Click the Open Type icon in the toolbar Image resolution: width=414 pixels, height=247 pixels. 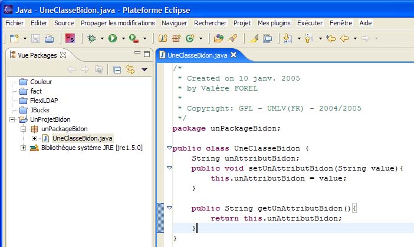(x=219, y=38)
